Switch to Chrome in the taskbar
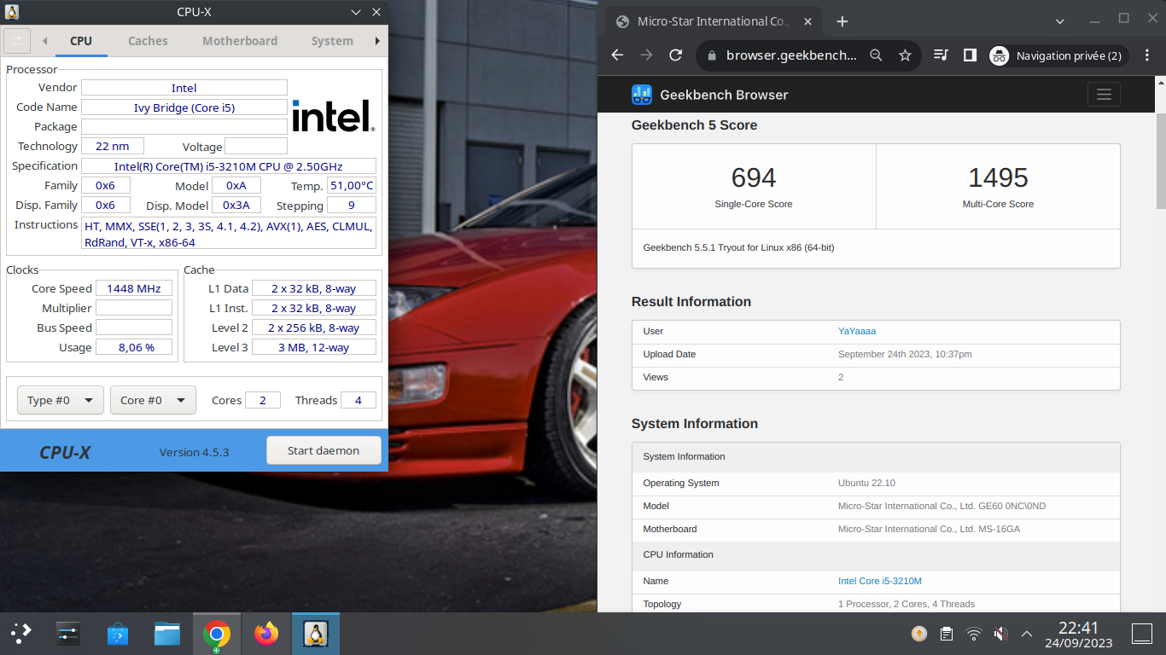Screen dimensions: 1166x655 [x=217, y=633]
